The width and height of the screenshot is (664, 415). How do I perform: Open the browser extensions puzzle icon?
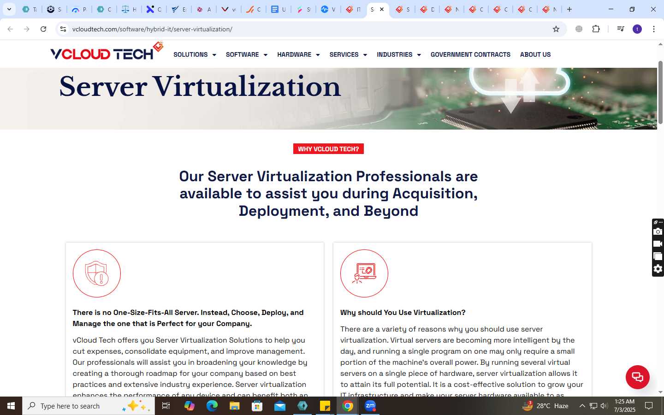coord(596,29)
